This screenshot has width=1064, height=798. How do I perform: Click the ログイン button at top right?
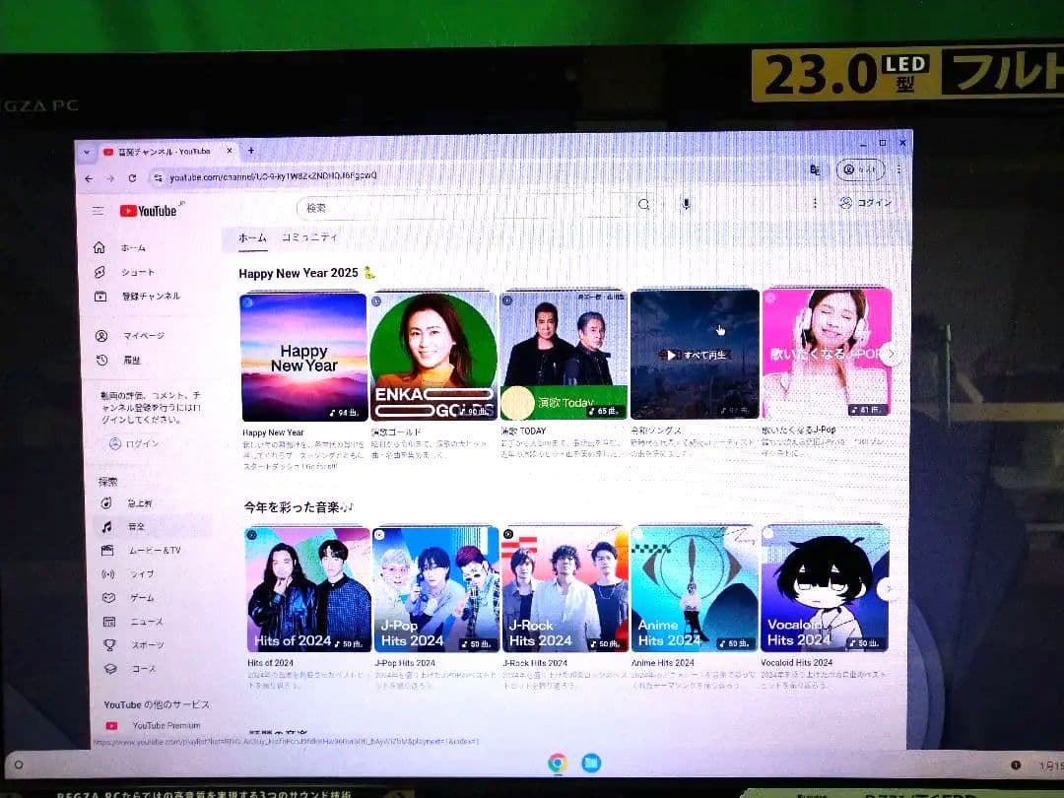pos(866,203)
